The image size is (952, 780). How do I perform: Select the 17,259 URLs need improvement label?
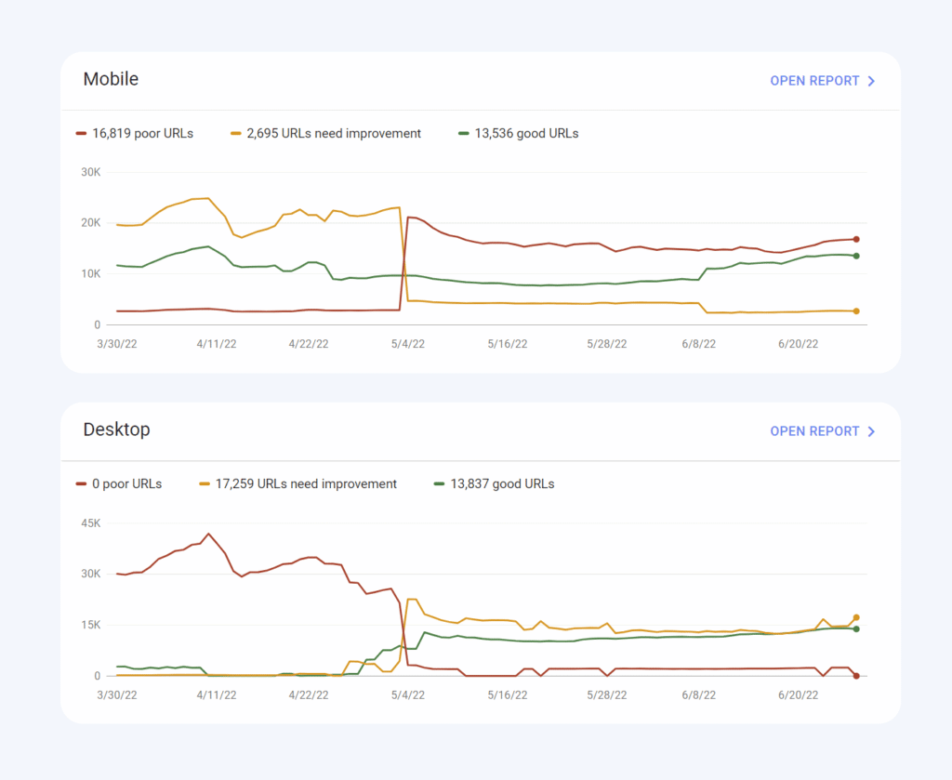pos(306,483)
